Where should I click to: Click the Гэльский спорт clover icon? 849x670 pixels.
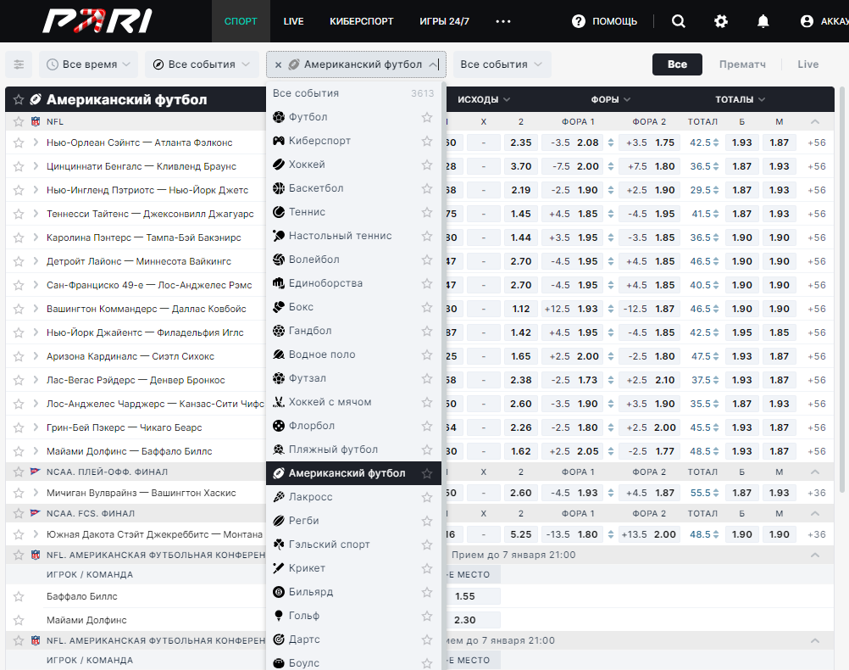click(278, 544)
